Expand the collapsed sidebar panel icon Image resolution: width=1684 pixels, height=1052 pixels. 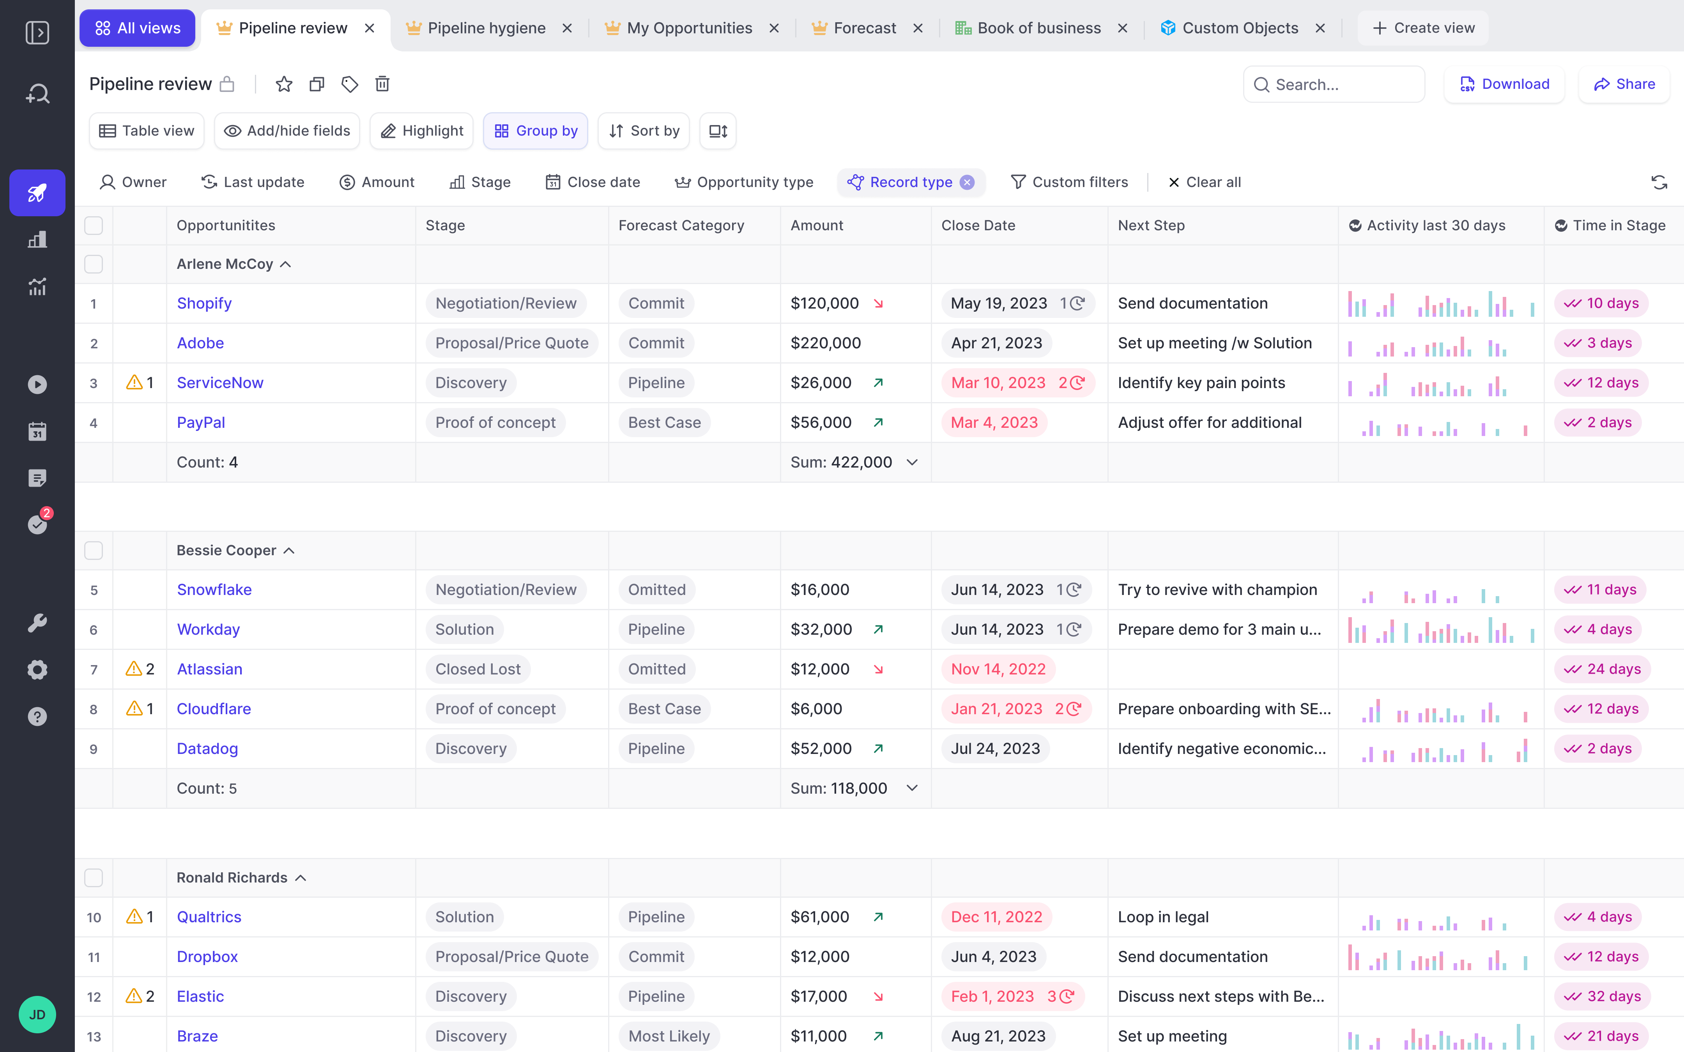point(37,32)
